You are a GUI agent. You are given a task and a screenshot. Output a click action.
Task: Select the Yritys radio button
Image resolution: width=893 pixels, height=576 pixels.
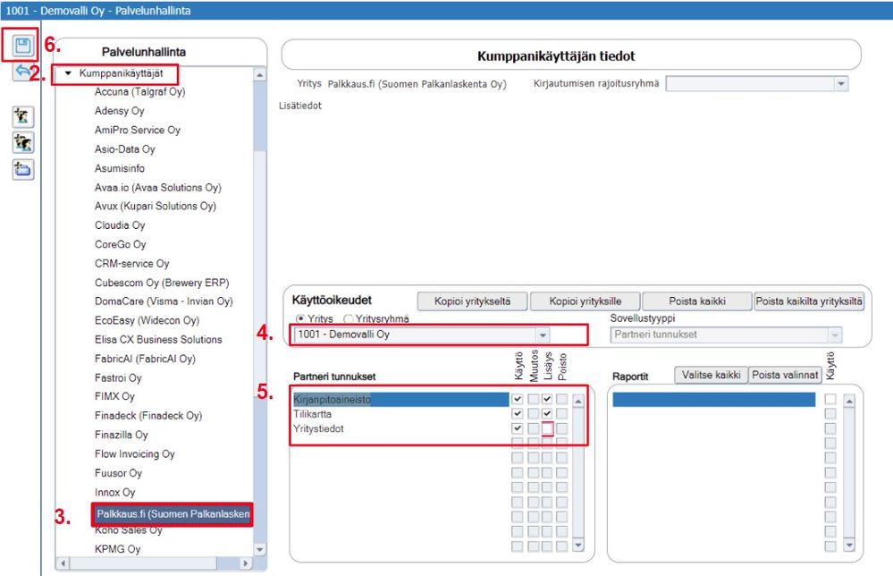pos(300,318)
